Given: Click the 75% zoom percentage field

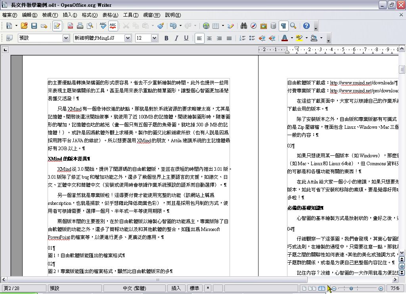Looking at the screenshot, I should [395, 288].
